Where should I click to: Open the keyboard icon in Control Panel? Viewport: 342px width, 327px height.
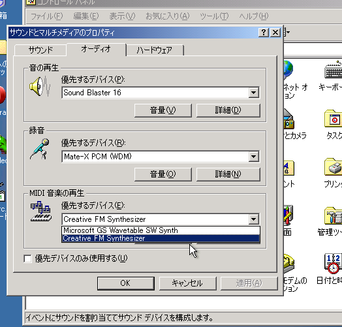334,70
